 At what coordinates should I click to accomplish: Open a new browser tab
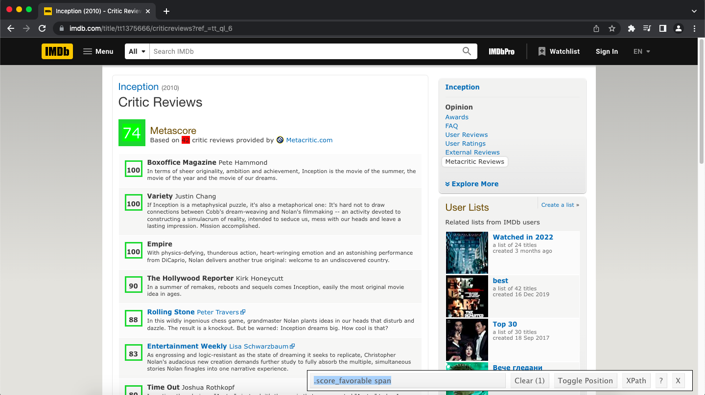coord(166,11)
